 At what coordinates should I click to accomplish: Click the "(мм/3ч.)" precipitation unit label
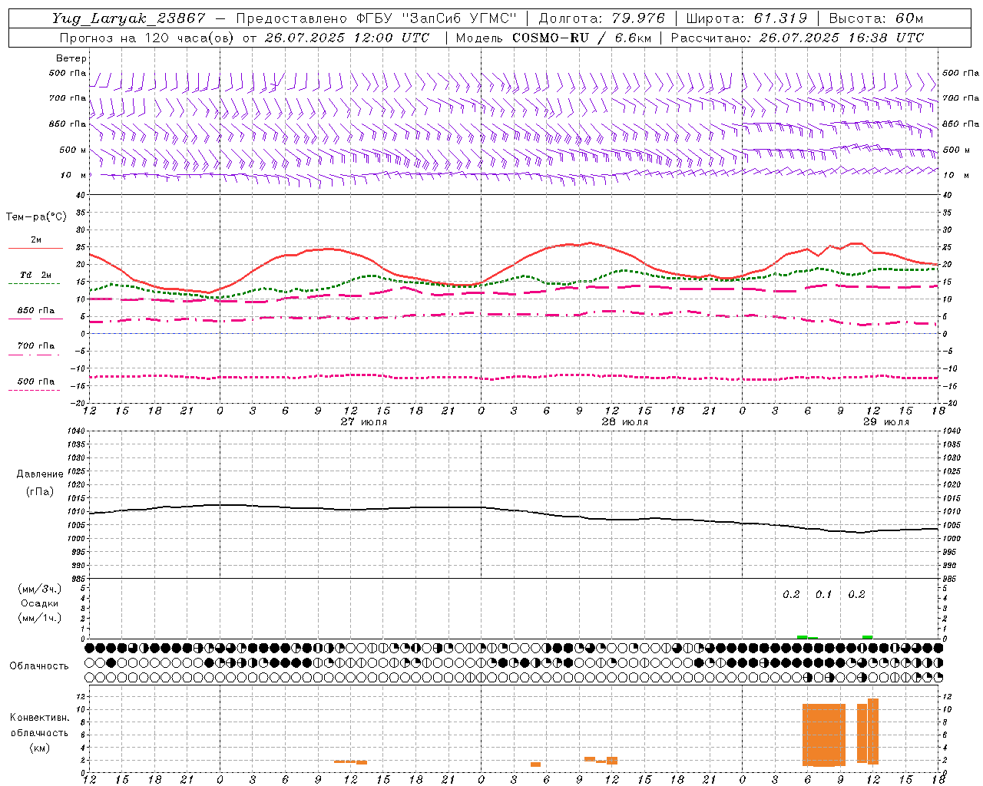pos(40,589)
